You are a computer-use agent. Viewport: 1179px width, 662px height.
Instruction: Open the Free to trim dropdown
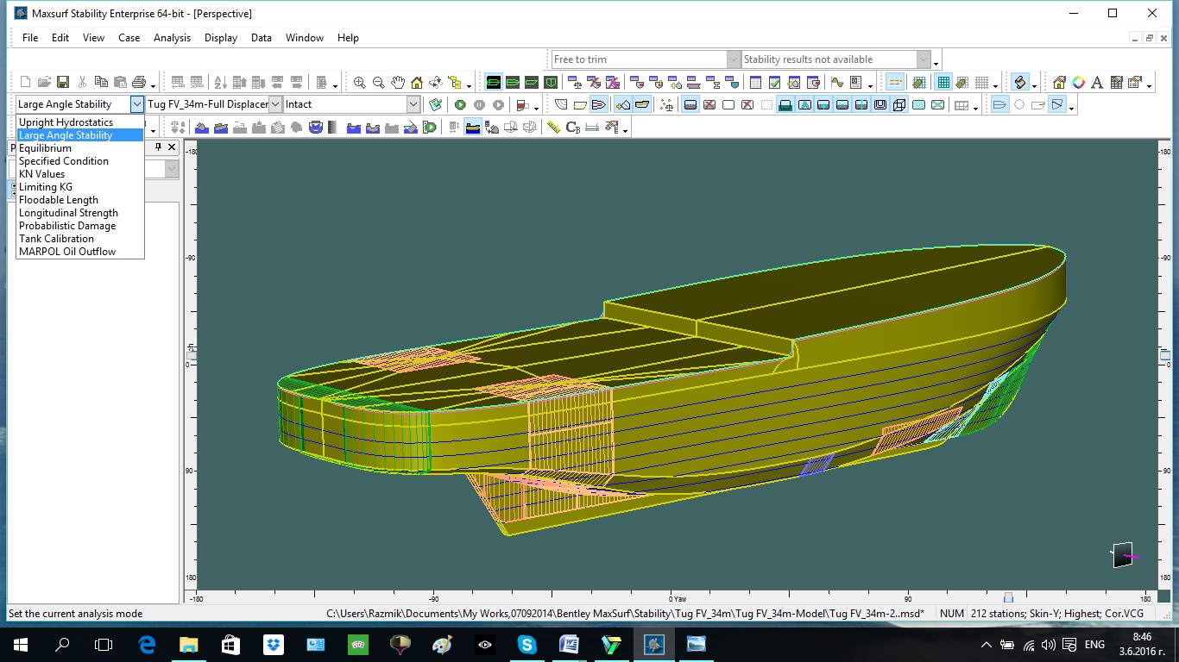(733, 59)
